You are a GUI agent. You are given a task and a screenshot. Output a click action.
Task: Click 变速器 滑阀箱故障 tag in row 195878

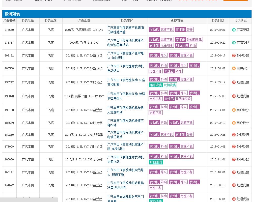tap(178, 99)
